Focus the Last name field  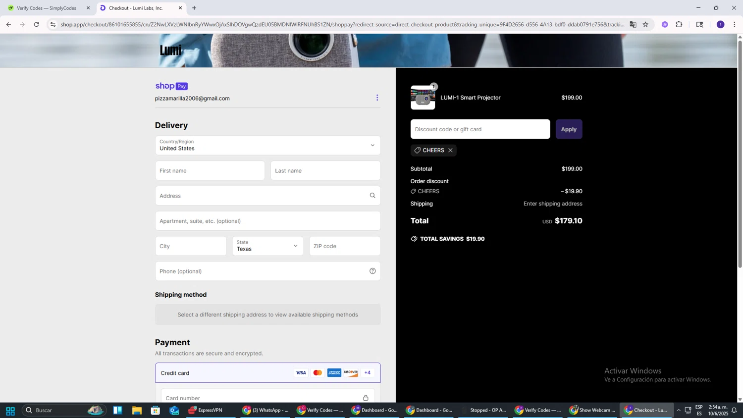(x=325, y=170)
